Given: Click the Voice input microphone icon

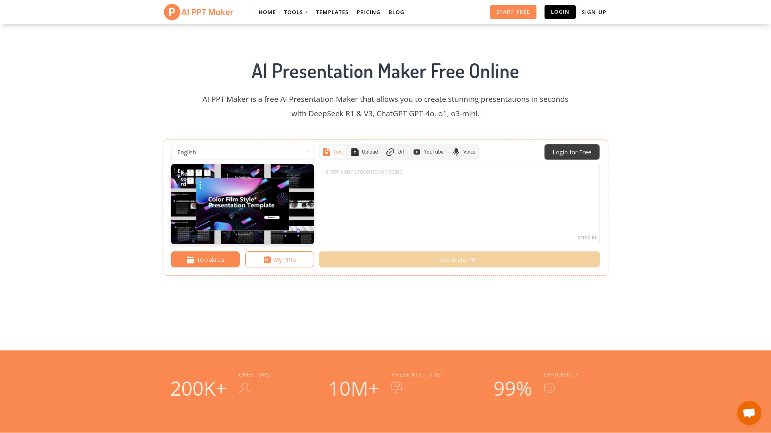Looking at the screenshot, I should (x=456, y=152).
